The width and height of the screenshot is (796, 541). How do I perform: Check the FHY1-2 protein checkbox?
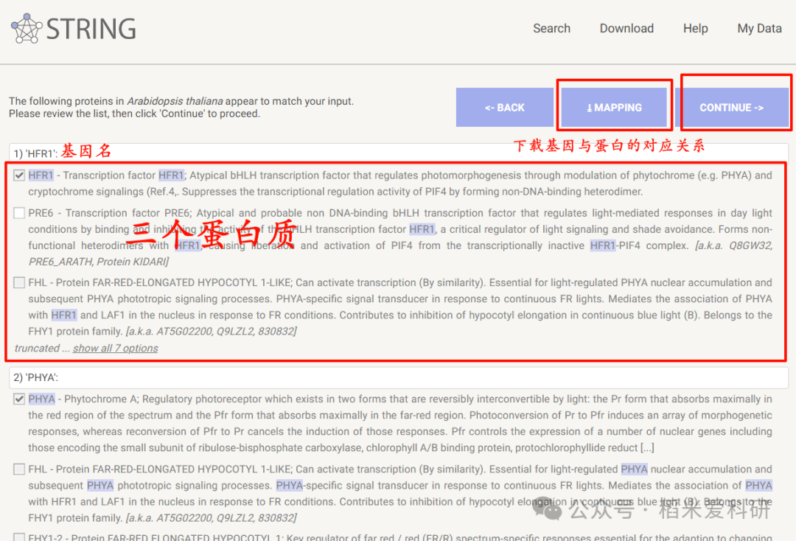point(19,537)
